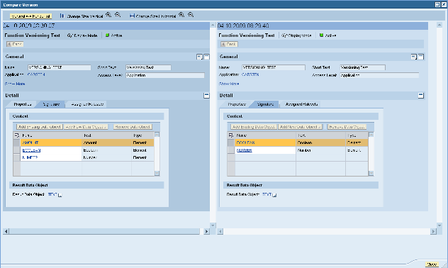Open Result Data Object TEXT link left pane
The width and height of the screenshot is (448, 268).
tap(52, 194)
